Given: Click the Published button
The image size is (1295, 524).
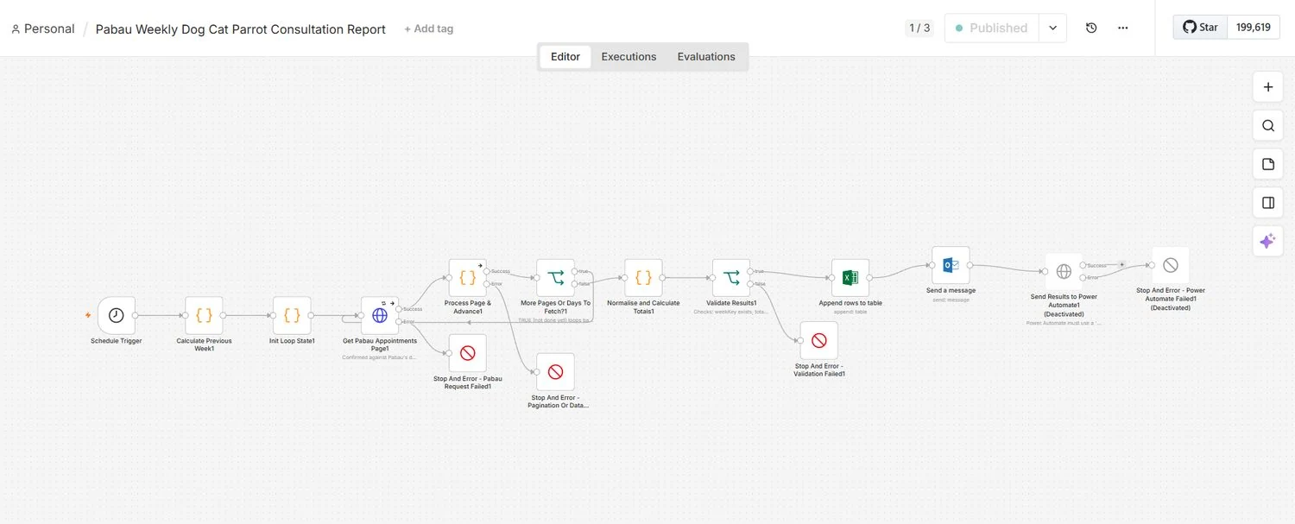Looking at the screenshot, I should [x=992, y=28].
